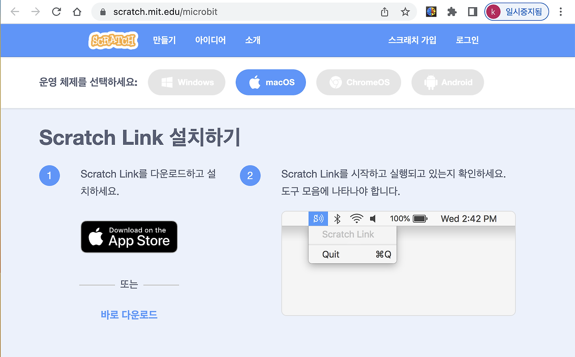Bookmark this page with the star
The width and height of the screenshot is (575, 357).
405,12
